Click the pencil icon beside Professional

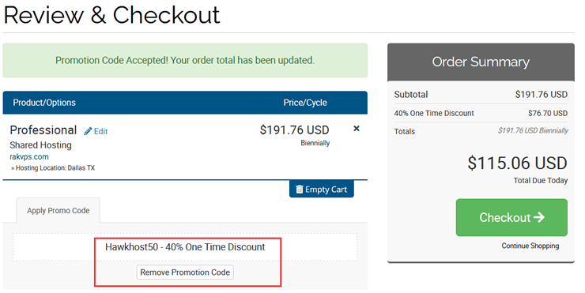88,131
